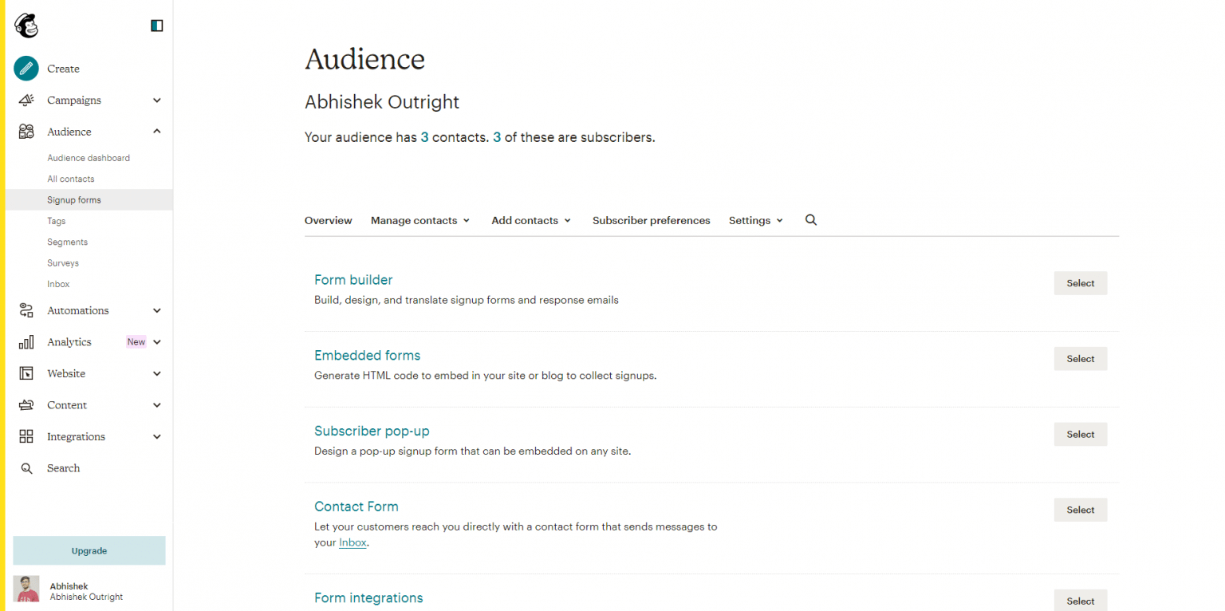Collapse the sidebar with the panel icon
1225x611 pixels.
(x=156, y=25)
